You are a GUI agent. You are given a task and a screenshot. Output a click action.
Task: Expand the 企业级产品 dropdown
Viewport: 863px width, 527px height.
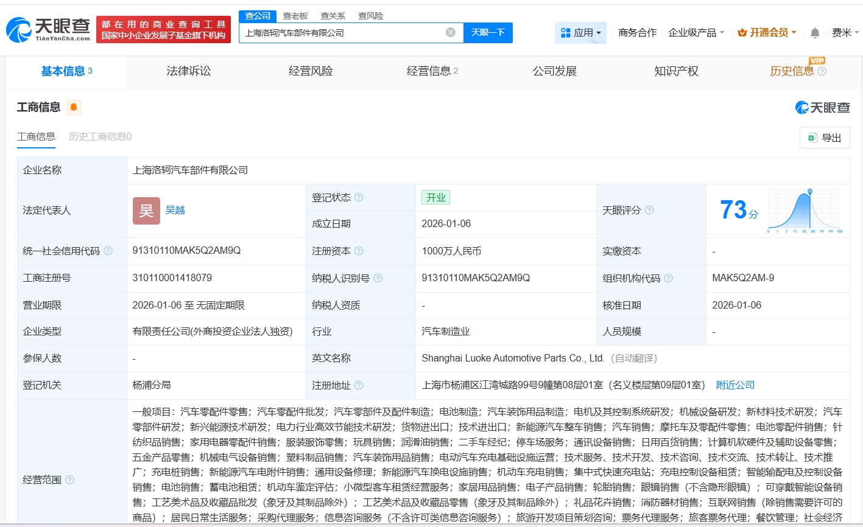point(696,33)
